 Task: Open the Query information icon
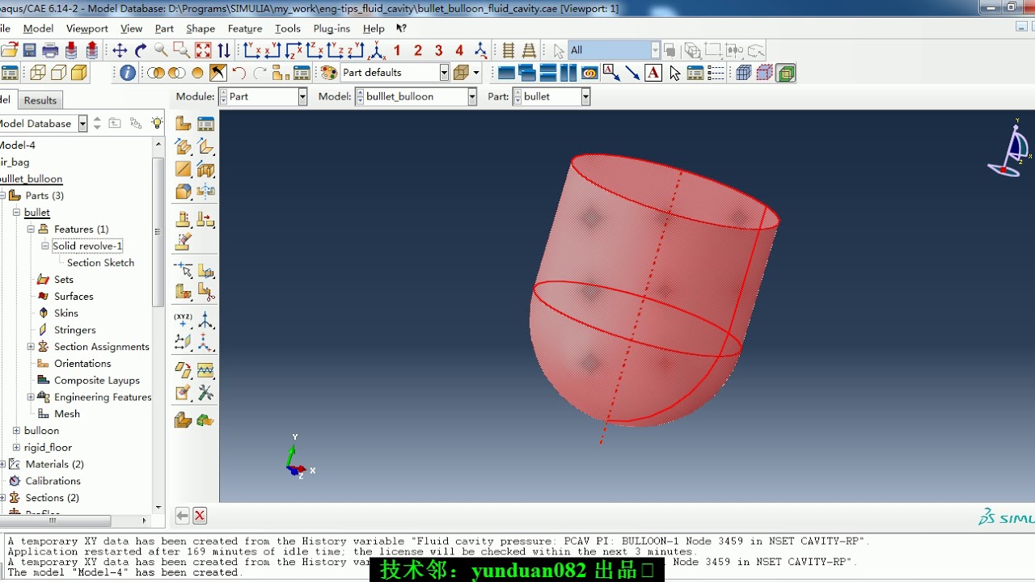tap(128, 73)
